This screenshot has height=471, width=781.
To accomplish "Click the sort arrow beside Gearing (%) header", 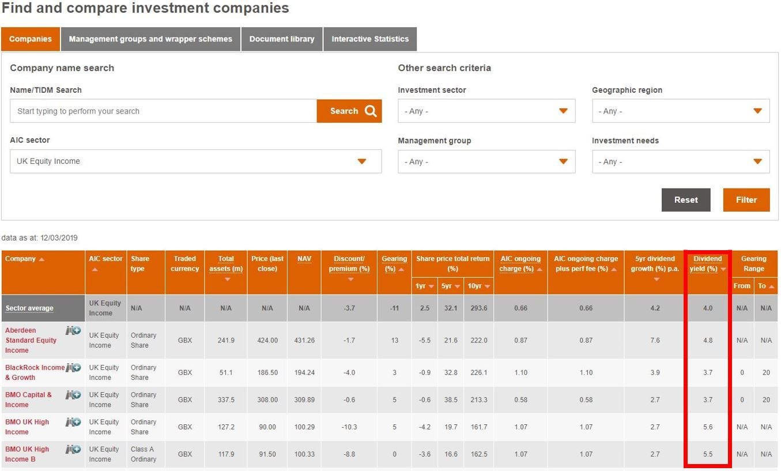I will tap(401, 269).
